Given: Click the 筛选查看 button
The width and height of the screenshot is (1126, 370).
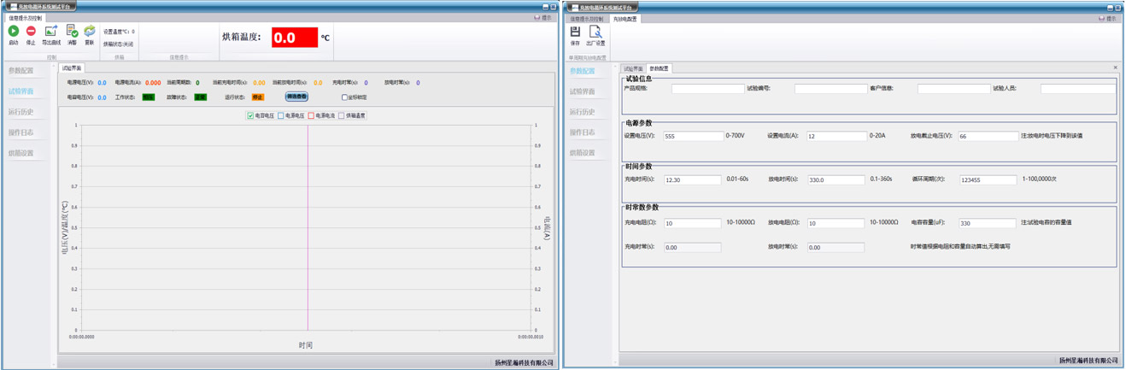Looking at the screenshot, I should tap(296, 97).
